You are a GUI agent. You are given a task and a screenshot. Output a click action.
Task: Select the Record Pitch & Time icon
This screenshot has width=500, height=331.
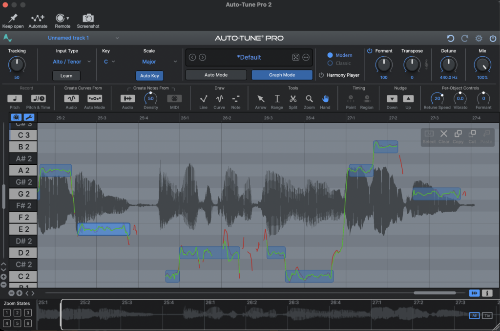pos(38,98)
